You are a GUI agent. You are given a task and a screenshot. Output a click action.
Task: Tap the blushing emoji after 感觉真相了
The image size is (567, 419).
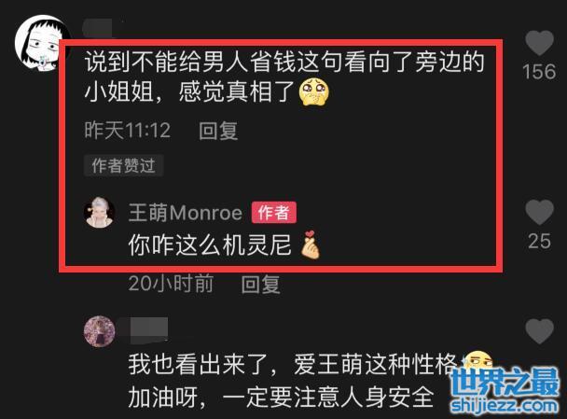(x=314, y=92)
